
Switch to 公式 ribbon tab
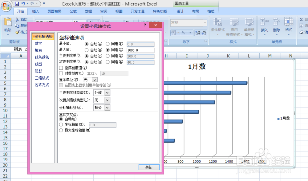[x=73, y=11]
